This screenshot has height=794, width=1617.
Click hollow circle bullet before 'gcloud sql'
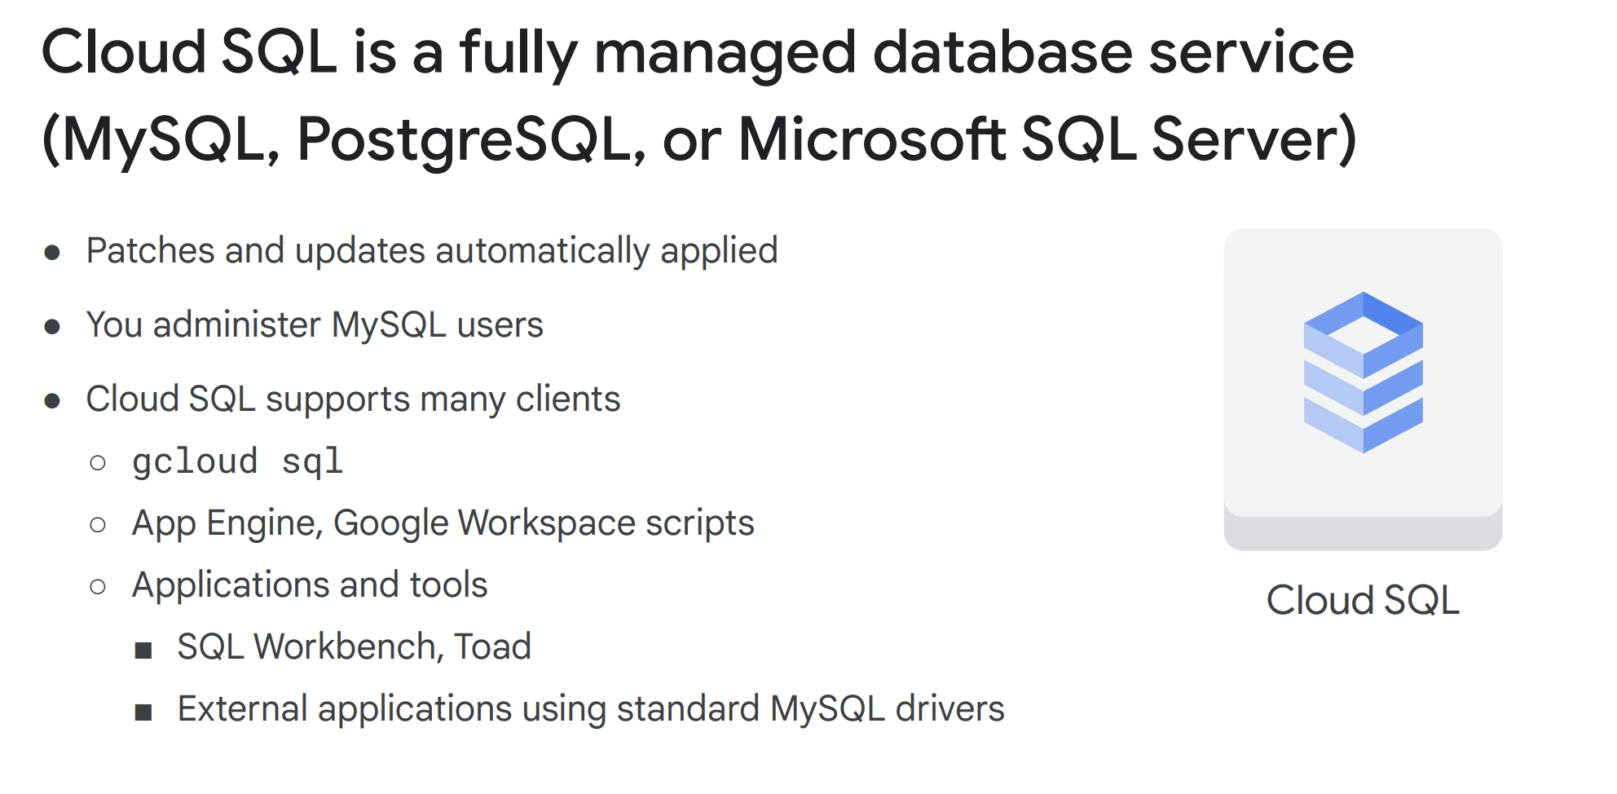[98, 463]
